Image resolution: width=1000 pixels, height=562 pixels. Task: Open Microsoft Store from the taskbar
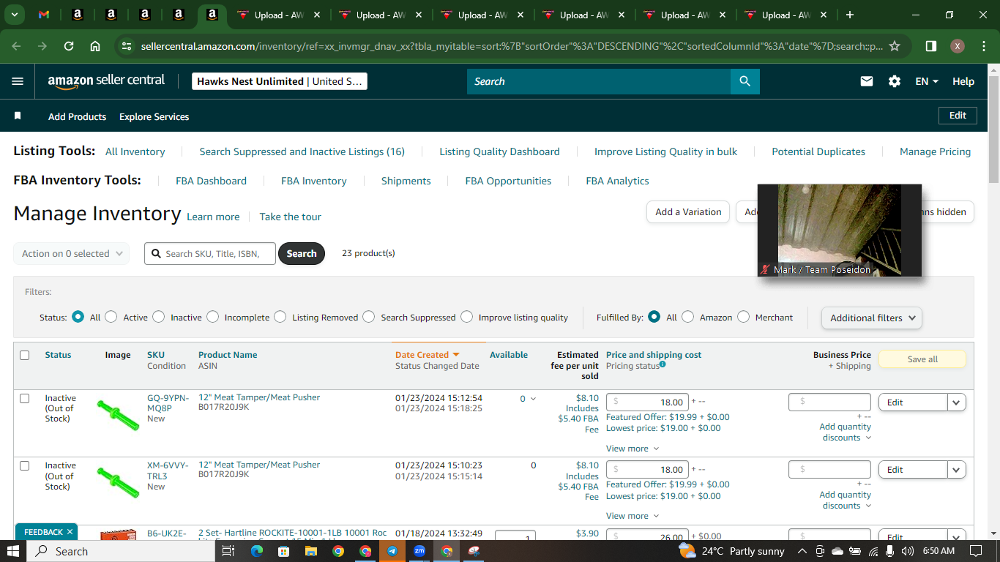(x=283, y=551)
